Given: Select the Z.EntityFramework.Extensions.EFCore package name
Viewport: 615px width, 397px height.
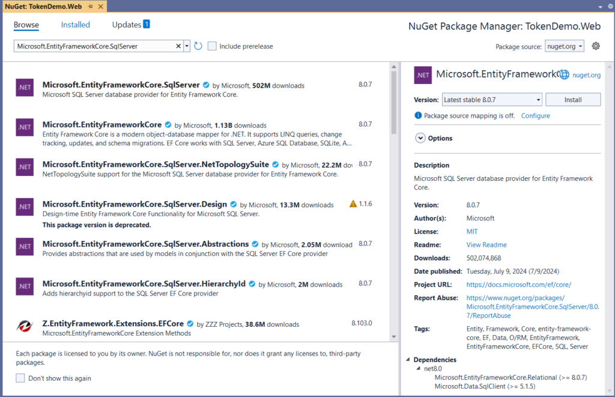Looking at the screenshot, I should coord(113,324).
